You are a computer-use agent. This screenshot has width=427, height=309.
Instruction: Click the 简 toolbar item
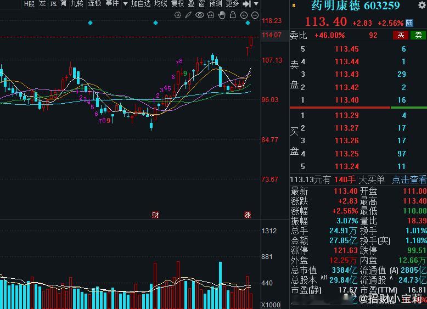pyautogui.click(x=64, y=3)
